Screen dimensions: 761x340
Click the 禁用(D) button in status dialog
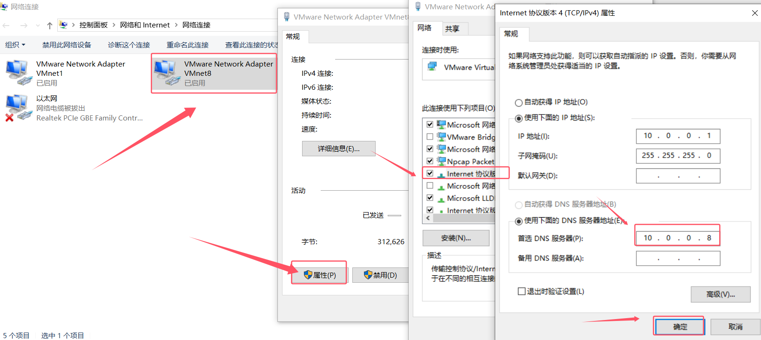click(380, 275)
